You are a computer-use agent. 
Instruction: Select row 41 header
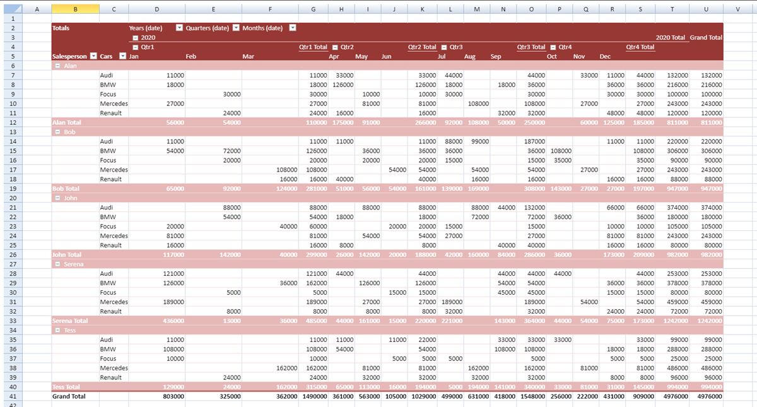click(12, 396)
